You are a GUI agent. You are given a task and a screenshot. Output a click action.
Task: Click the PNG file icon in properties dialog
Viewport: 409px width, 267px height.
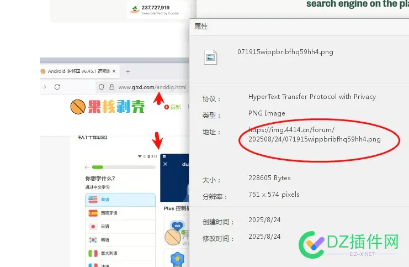(x=210, y=57)
